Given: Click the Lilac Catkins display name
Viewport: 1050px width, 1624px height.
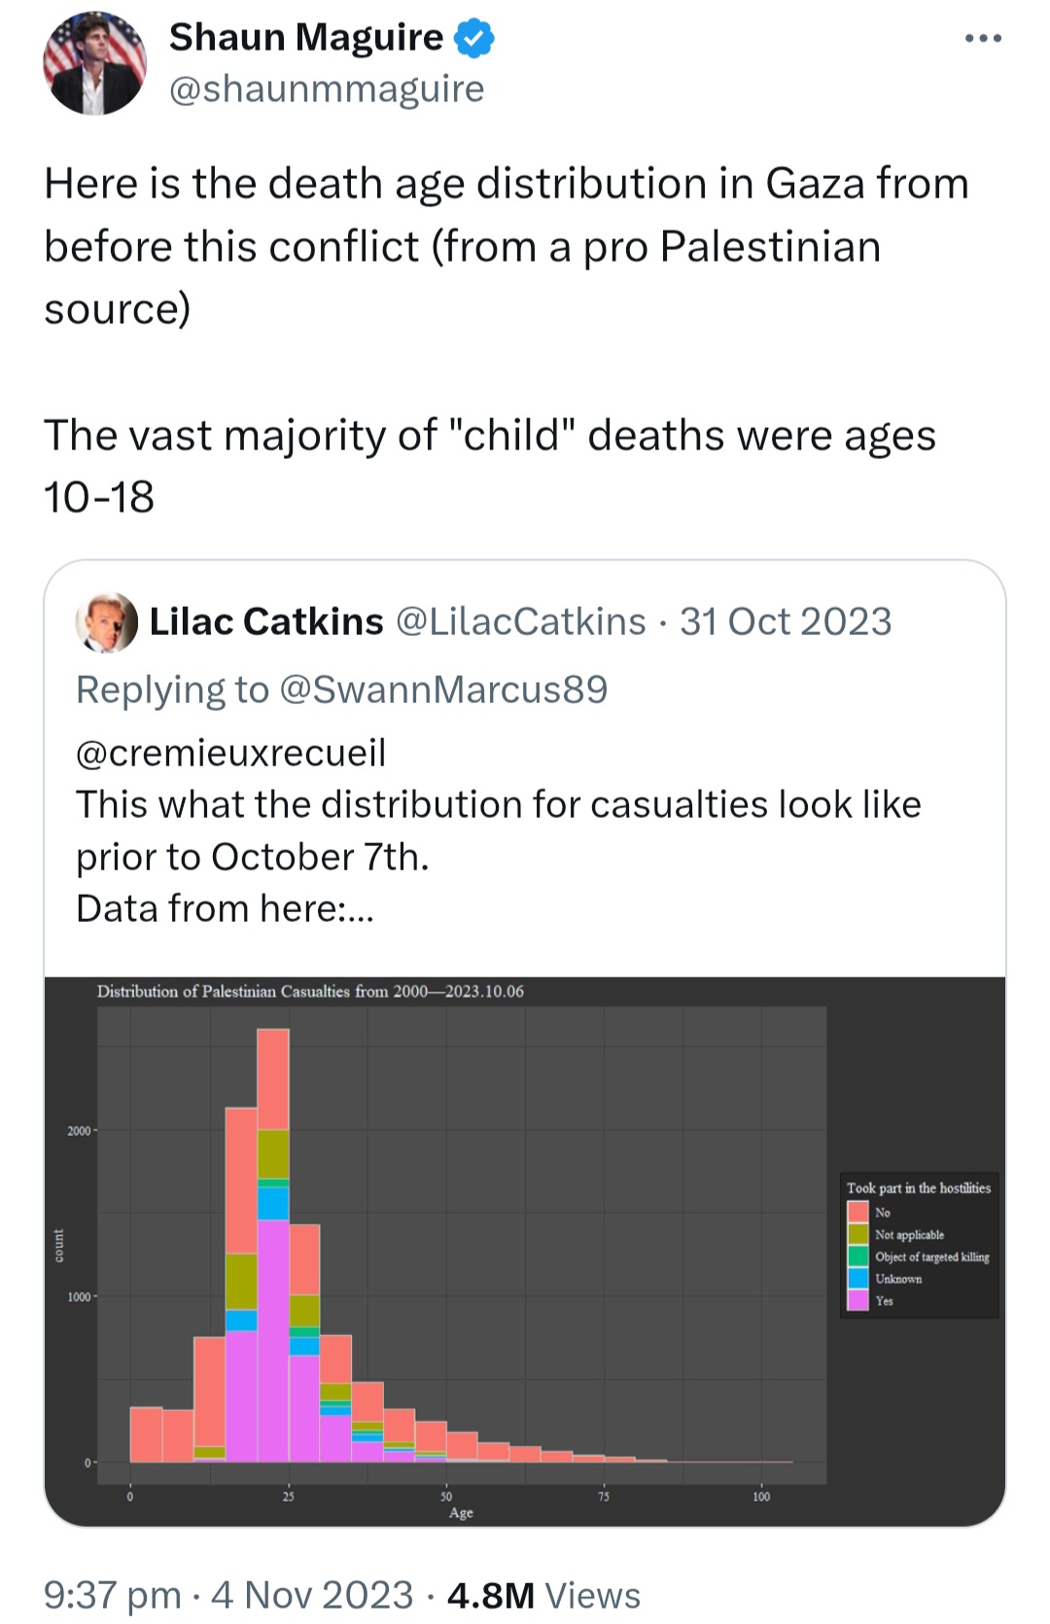Looking at the screenshot, I should [x=266, y=621].
